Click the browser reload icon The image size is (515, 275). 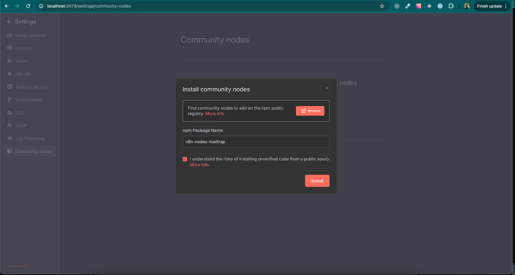click(28, 6)
